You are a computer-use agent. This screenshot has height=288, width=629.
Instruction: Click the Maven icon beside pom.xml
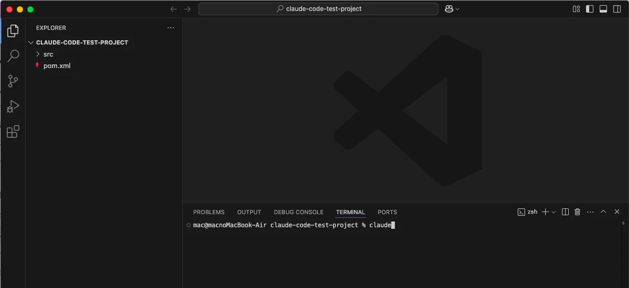click(x=37, y=65)
